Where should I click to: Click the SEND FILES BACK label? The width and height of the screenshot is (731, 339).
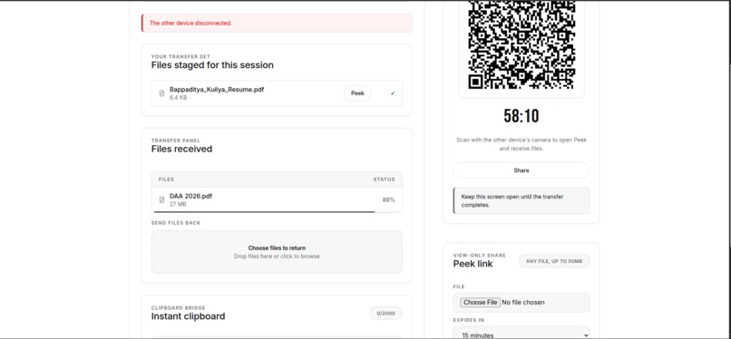tap(176, 223)
